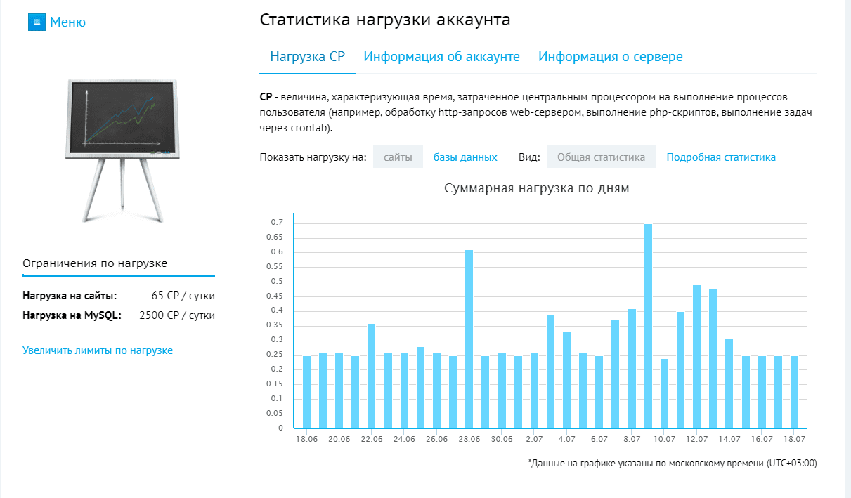Click the last bar for 18.07
The width and height of the screenshot is (851, 498).
[794, 392]
